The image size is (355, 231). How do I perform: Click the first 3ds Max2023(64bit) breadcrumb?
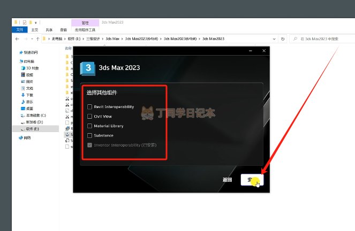(x=141, y=39)
